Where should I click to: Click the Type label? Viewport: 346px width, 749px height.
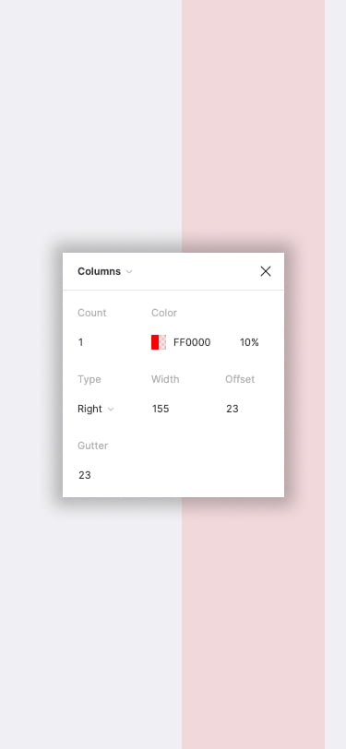pos(89,379)
